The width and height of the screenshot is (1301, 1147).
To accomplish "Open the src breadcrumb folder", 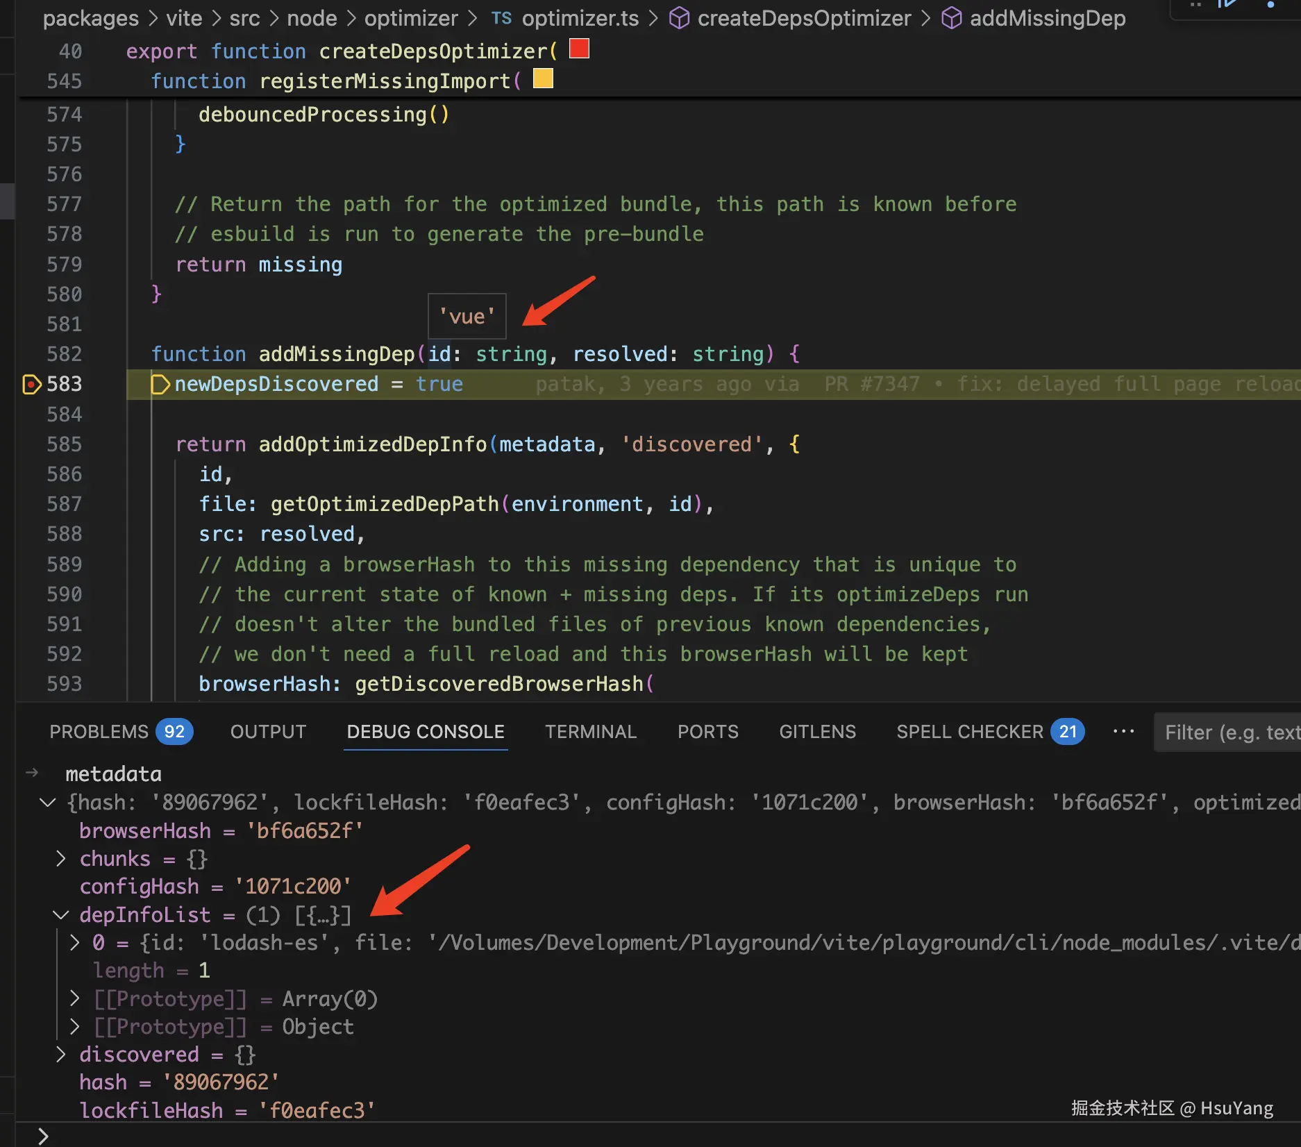I will (244, 18).
